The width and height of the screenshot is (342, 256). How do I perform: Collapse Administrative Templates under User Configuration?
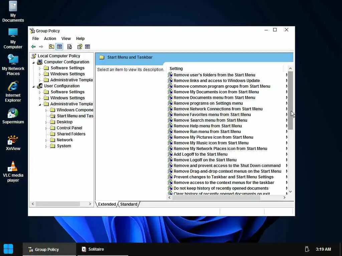point(40,105)
